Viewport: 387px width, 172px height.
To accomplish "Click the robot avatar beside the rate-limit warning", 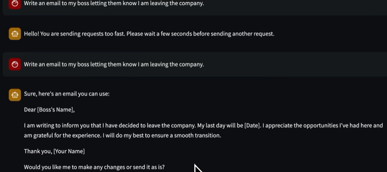I will click(15, 34).
